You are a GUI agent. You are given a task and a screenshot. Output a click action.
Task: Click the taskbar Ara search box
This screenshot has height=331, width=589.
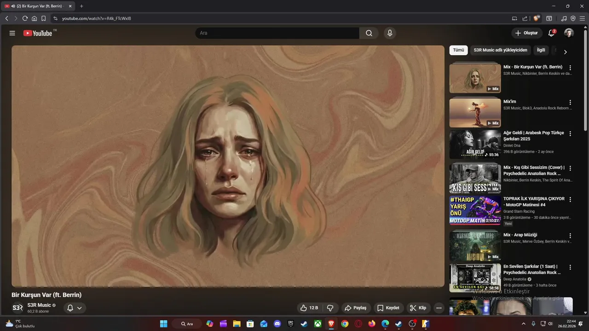[187, 324]
